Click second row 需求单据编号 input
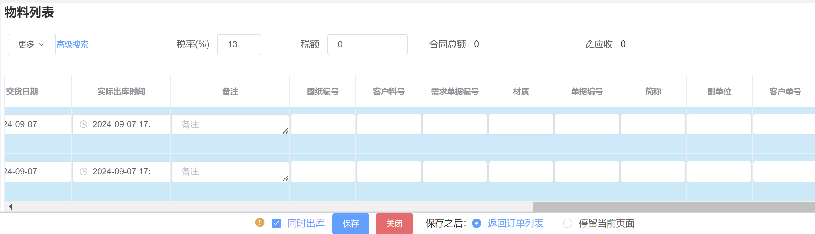 point(455,171)
